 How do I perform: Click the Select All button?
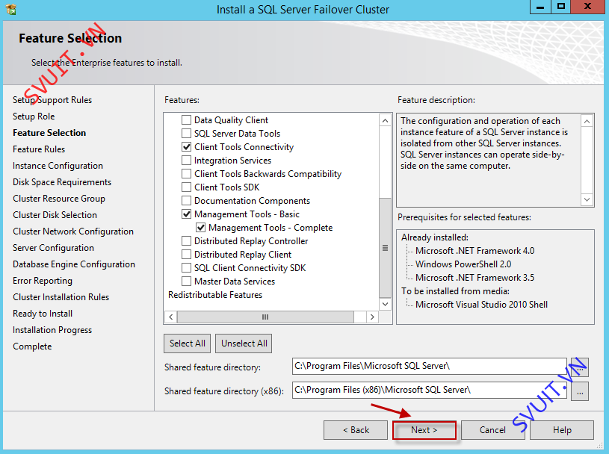(188, 343)
